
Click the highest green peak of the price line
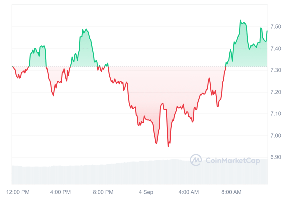240,20
